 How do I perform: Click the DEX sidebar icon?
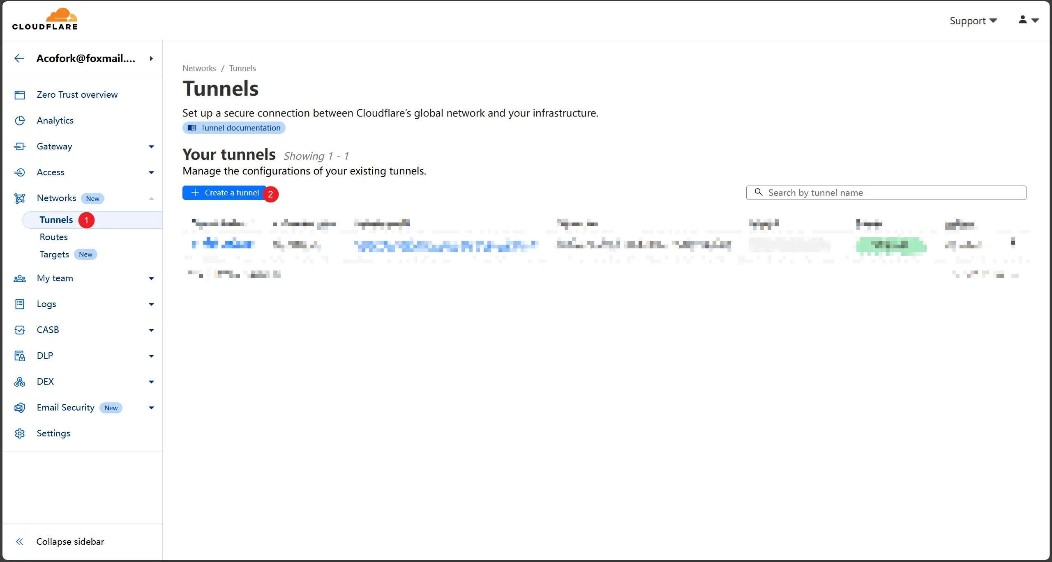[20, 382]
